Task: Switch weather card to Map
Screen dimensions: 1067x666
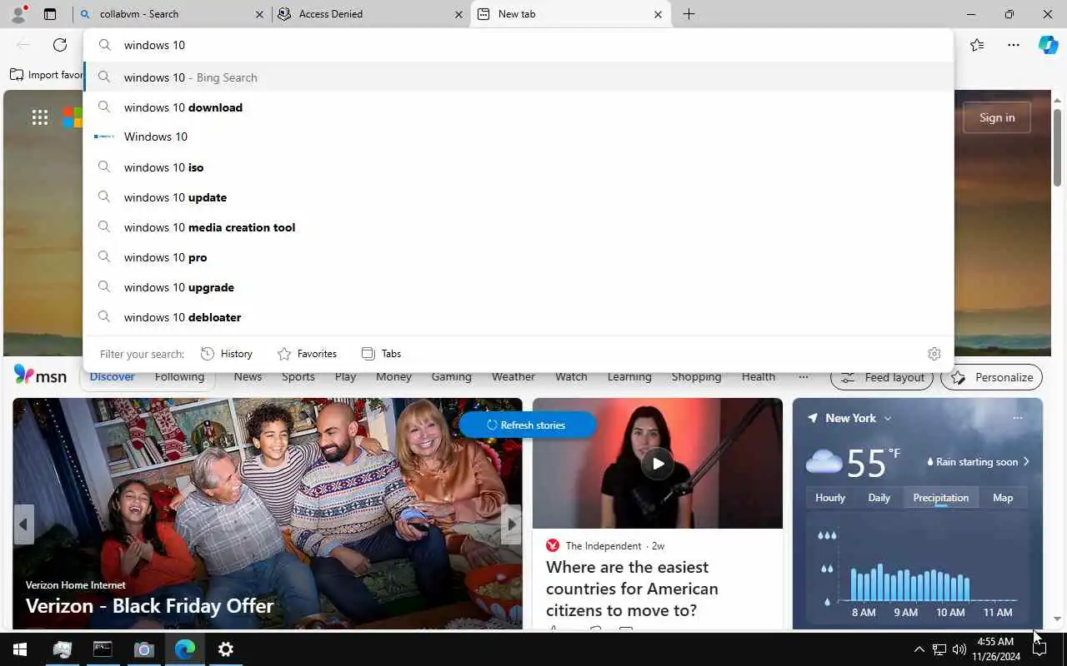Action: [x=1003, y=497]
